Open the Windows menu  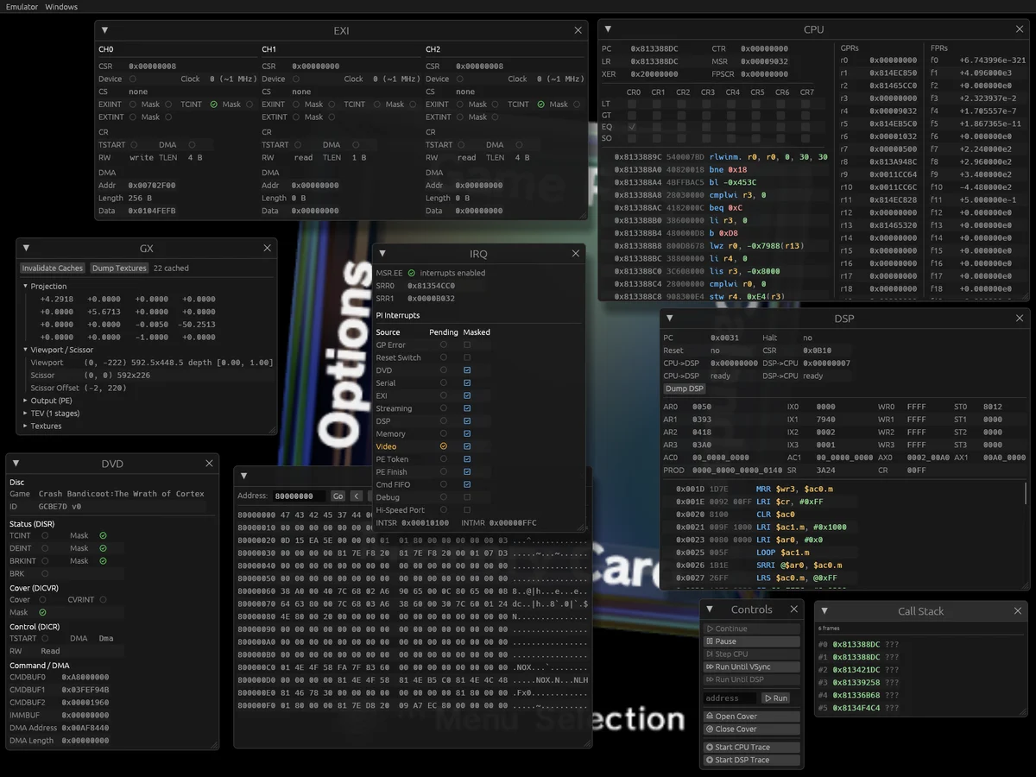coord(61,7)
